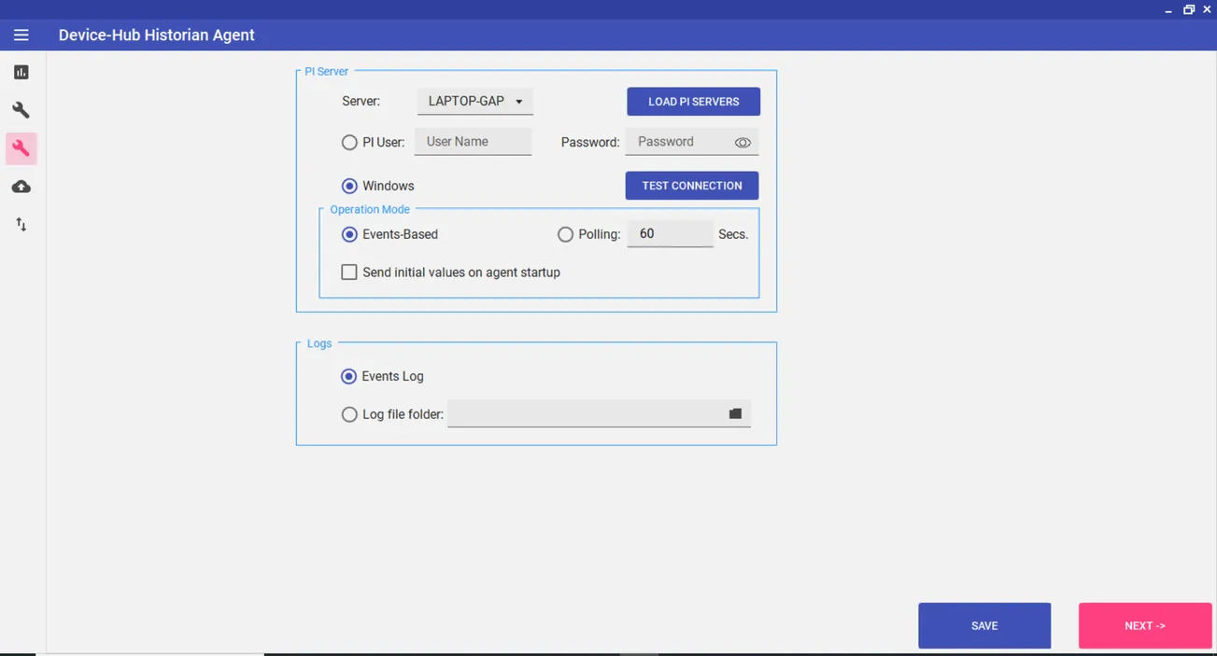Image resolution: width=1217 pixels, height=656 pixels.
Task: Click the TEST CONNECTION button
Action: (692, 186)
